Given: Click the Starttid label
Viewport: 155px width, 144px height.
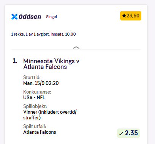Looking at the screenshot, I should pos(32,77).
